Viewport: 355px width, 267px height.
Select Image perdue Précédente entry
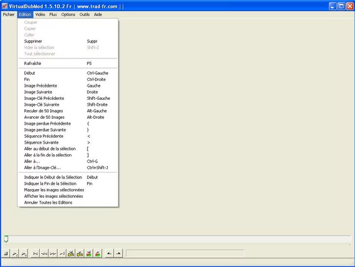tap(68, 123)
